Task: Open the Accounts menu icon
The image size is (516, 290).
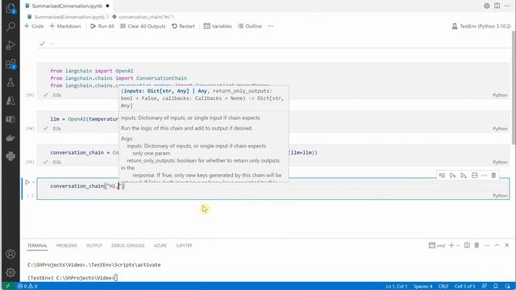Action: click(x=10, y=254)
